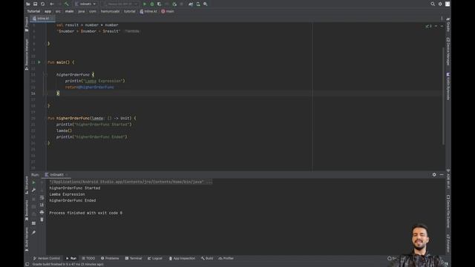Click the Device Manager toolbar icon

point(198,4)
